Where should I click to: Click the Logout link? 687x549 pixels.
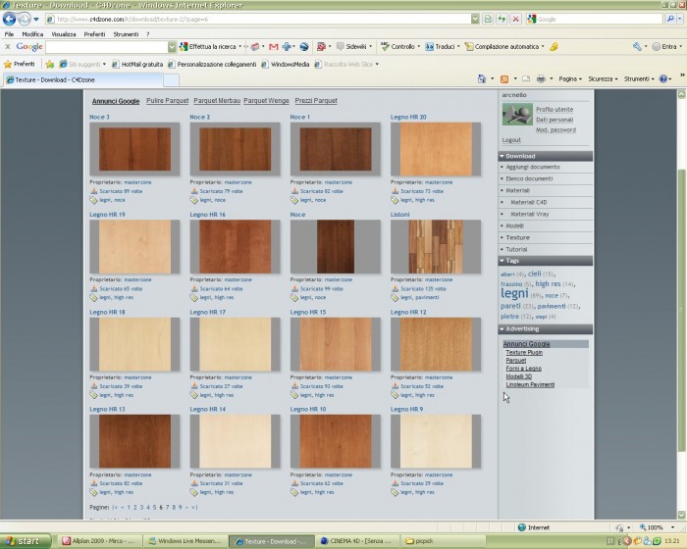[511, 140]
